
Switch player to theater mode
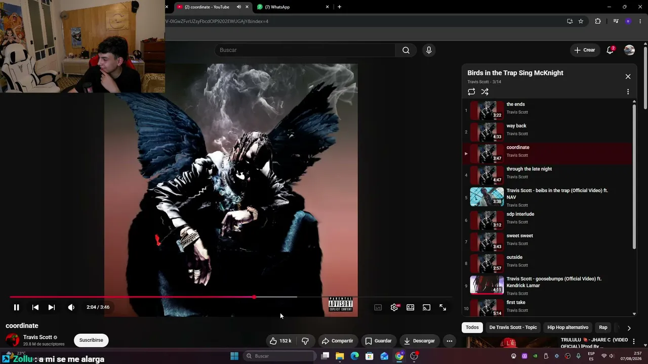pos(411,307)
